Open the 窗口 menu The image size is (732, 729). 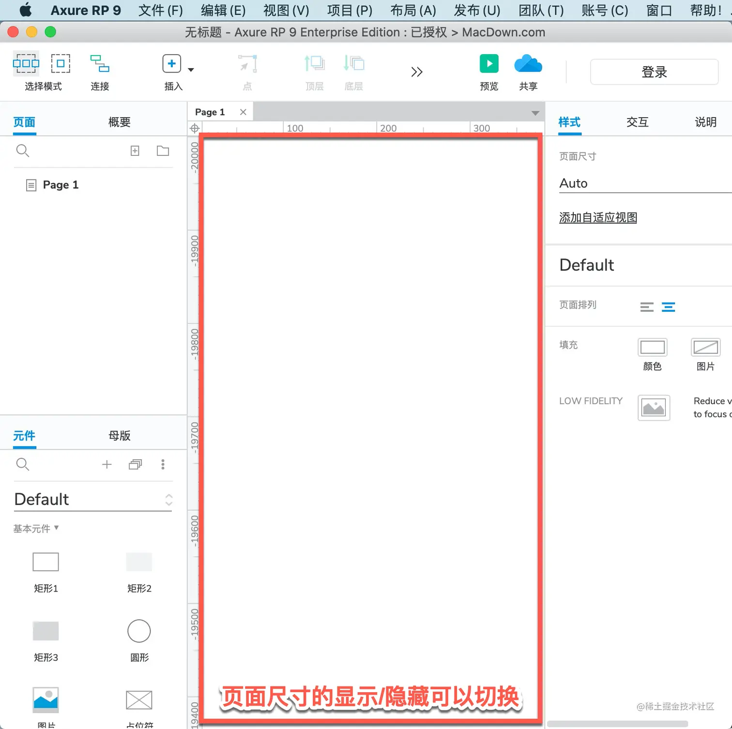pyautogui.click(x=659, y=10)
